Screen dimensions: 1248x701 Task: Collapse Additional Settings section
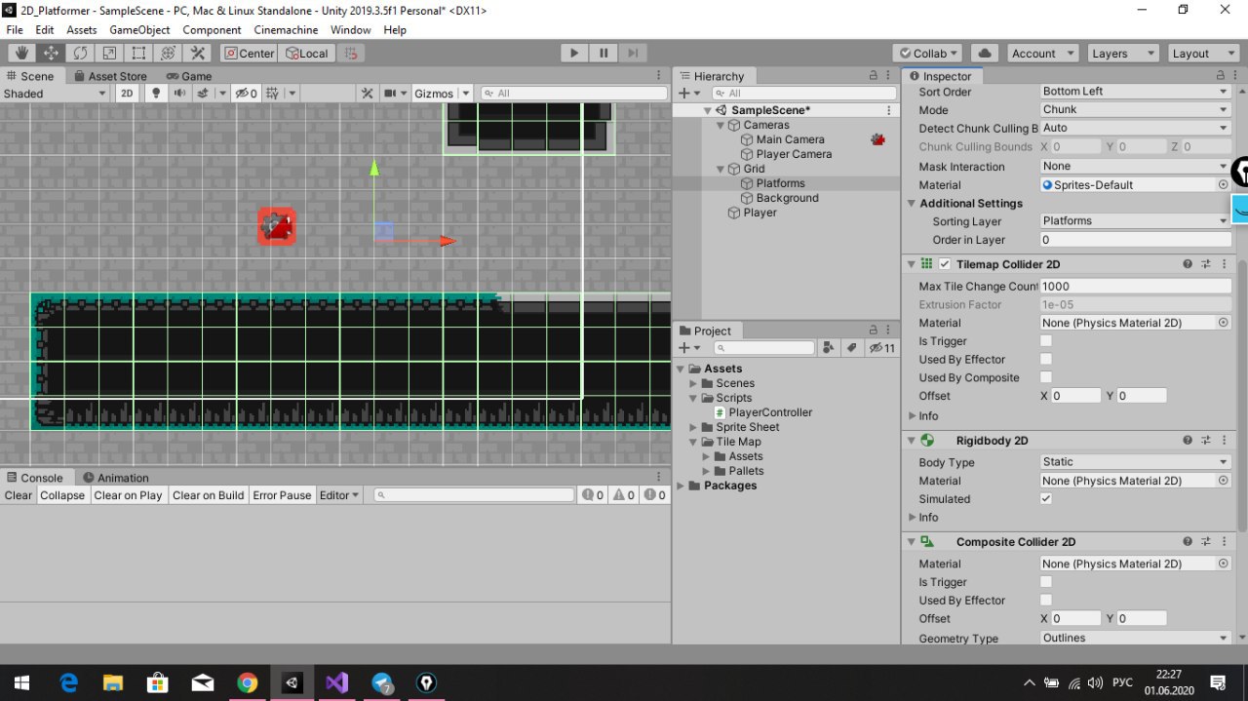(912, 203)
